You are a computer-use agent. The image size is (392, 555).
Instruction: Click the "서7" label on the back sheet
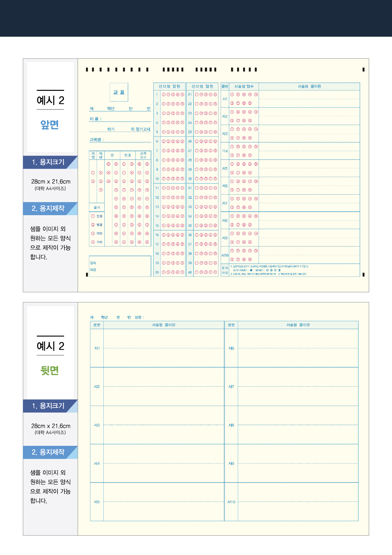point(231,387)
